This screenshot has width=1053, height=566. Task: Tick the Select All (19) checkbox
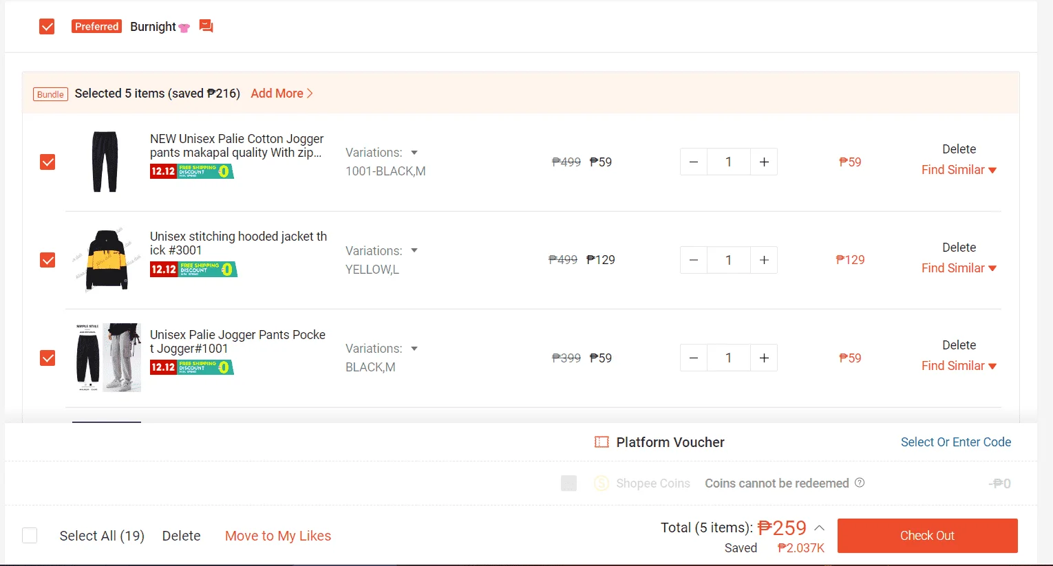tap(30, 535)
